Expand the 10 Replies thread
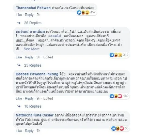The height and width of the screenshot is (140, 143). coord(33,106)
